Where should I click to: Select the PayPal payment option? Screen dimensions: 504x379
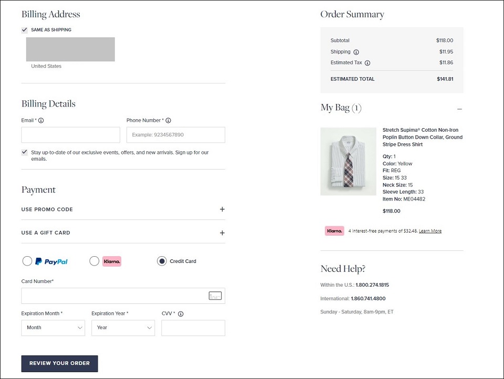[x=27, y=261]
